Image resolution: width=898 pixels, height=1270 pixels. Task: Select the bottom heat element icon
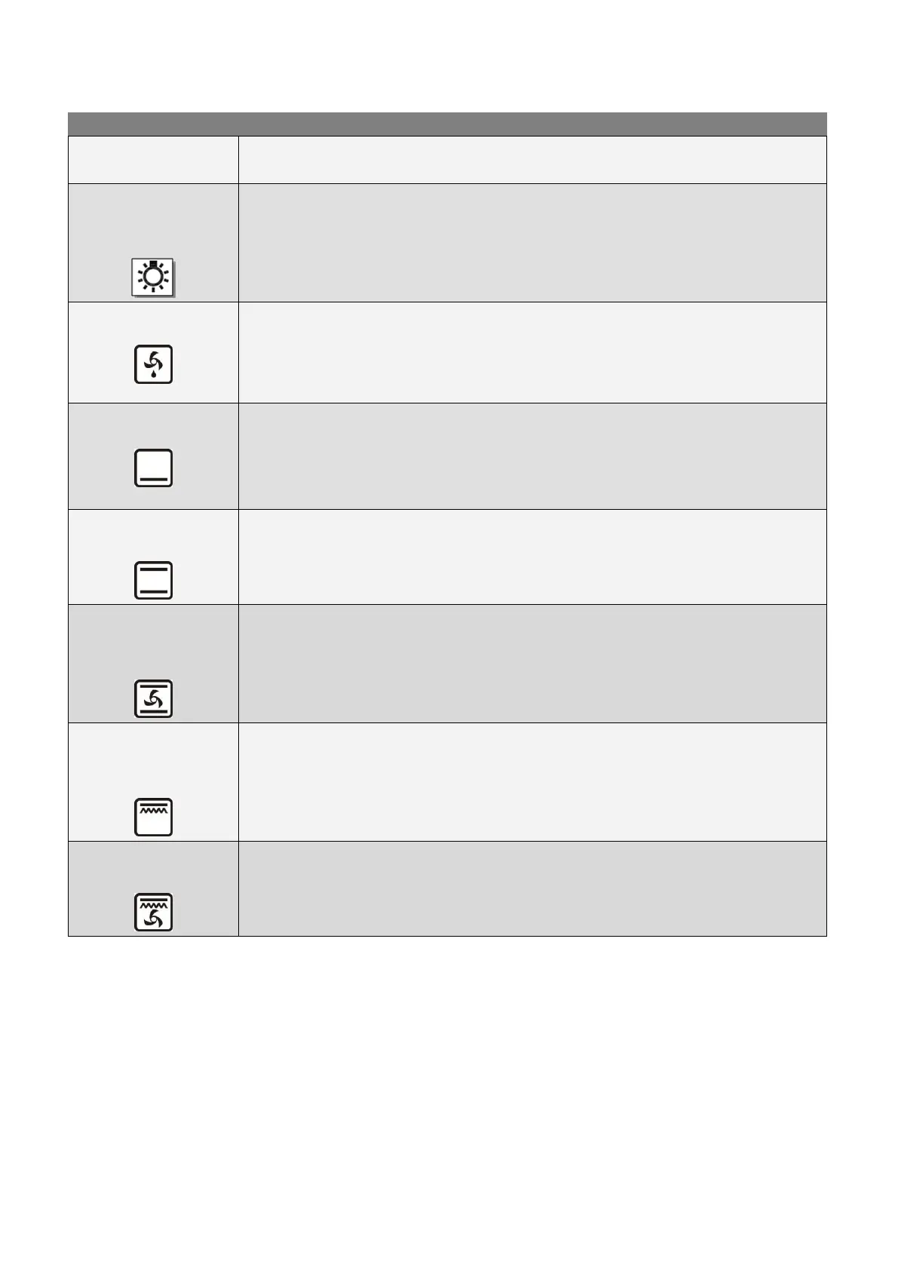tap(153, 468)
